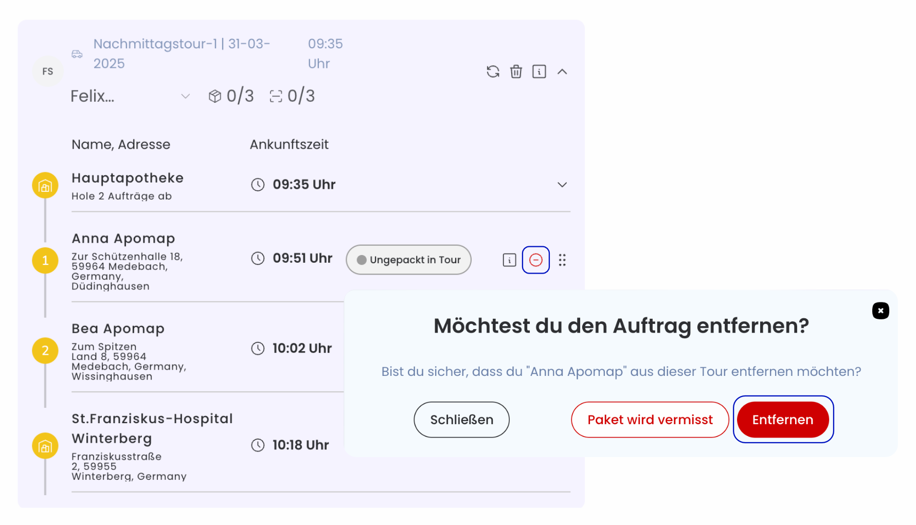The width and height of the screenshot is (916, 525).
Task: Confirm with the Entfernen button
Action: (783, 420)
